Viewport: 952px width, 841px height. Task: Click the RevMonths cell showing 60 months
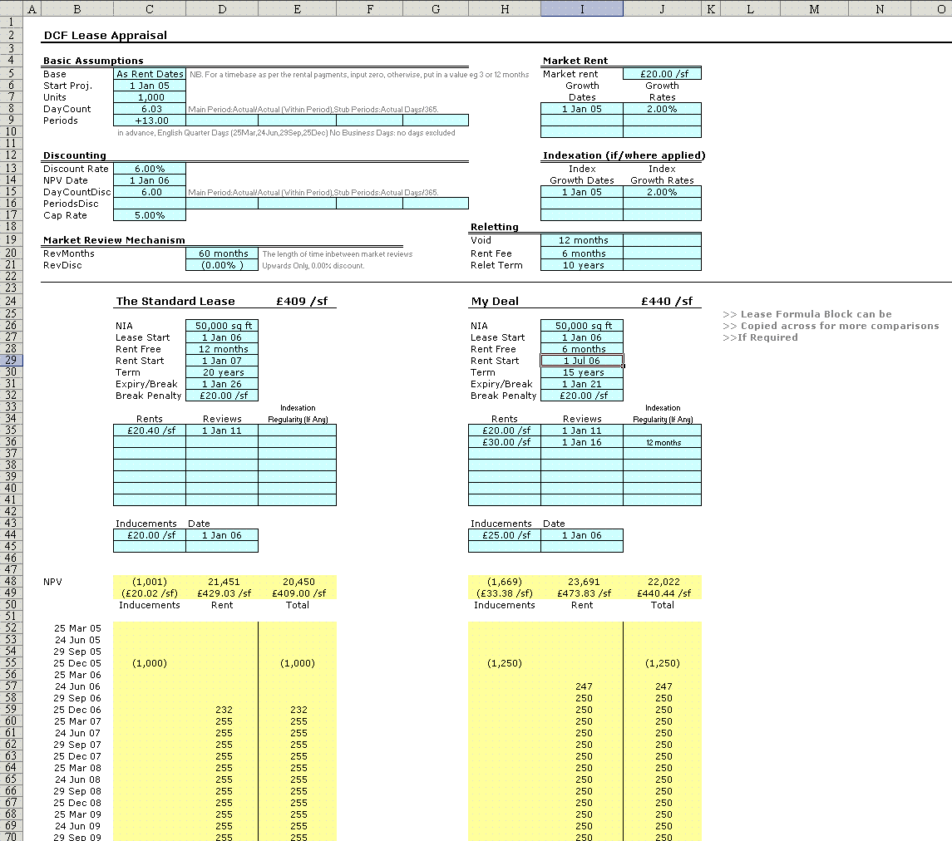(222, 253)
